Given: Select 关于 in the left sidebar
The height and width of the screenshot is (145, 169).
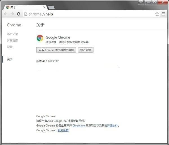Looking at the screenshot, I should [x=10, y=59].
